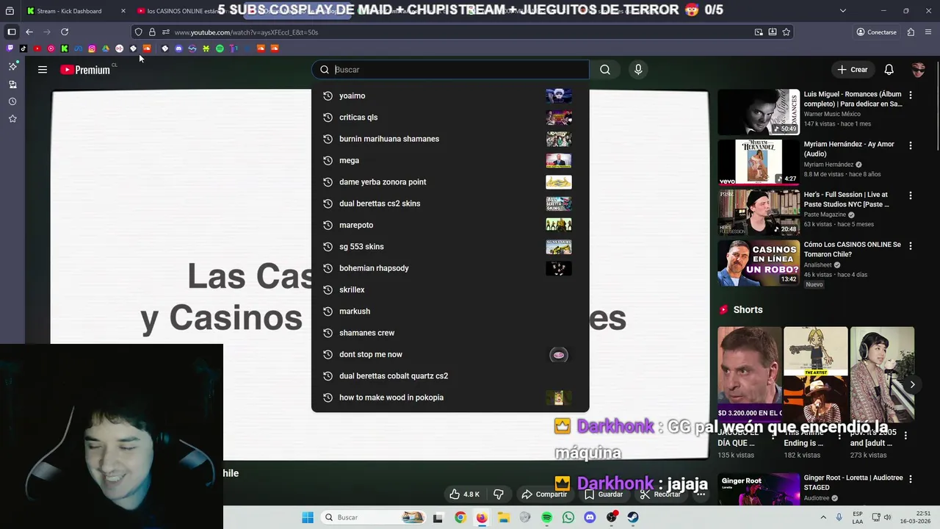Like the video with 4.8 K thumbs up
Viewport: 940px width, 529px height.
(464, 494)
